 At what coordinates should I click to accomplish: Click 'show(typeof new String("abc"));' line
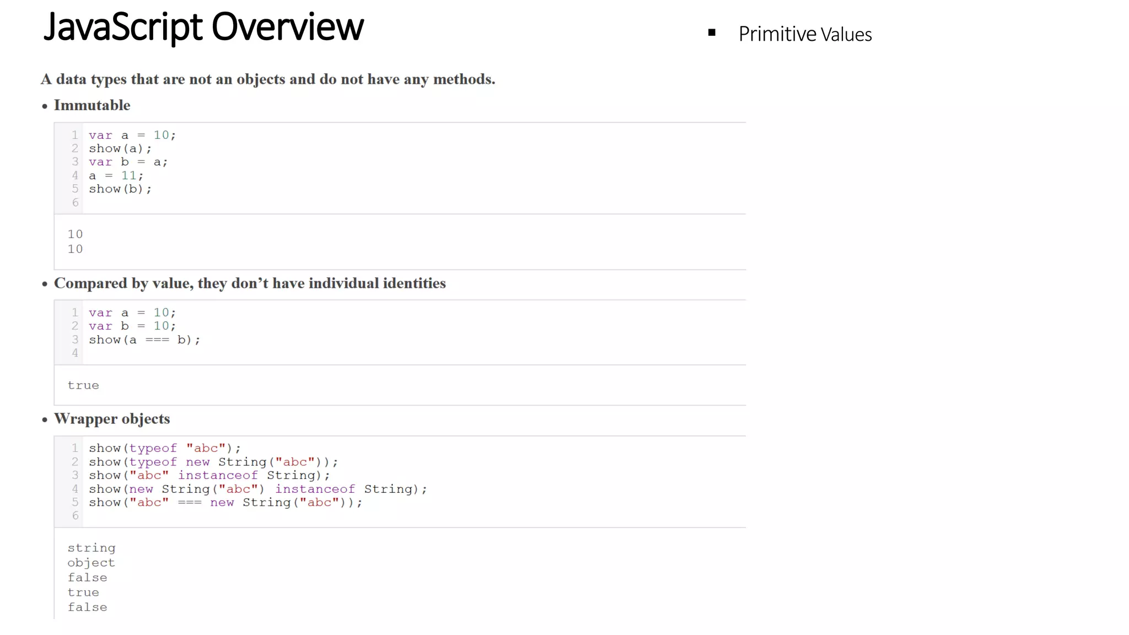(213, 462)
